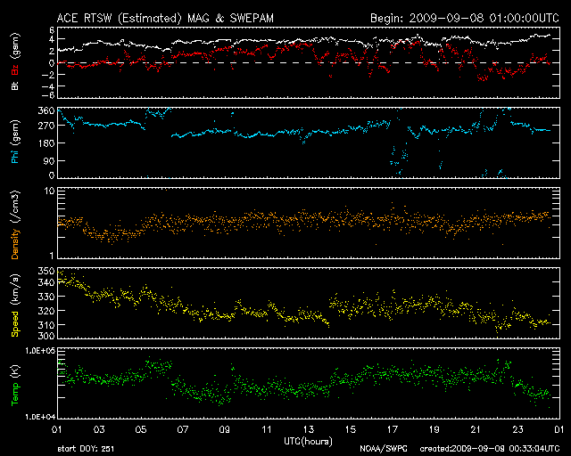Click the 23 hour tick on x-axis
This screenshot has height=456, width=571.
point(517,430)
